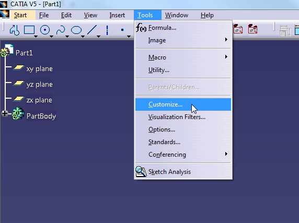Select the Axis dashed-line tool
The height and width of the screenshot is (223, 299).
pyautogui.click(x=107, y=30)
